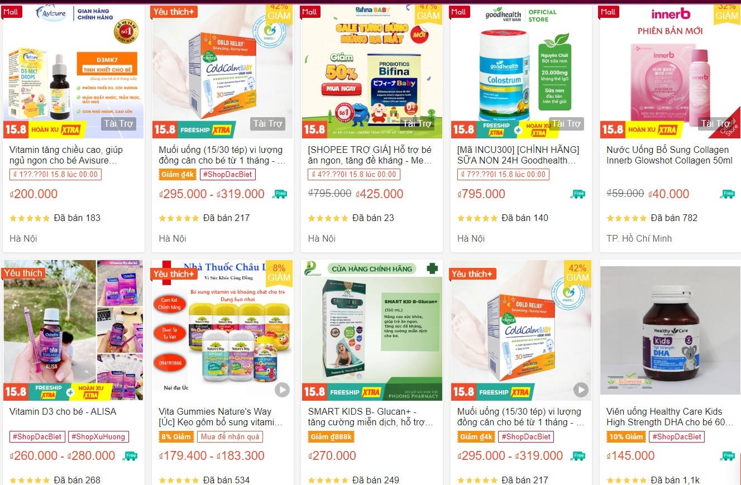This screenshot has width=741, height=485.
Task: Click free shipping truck icon beside ₫795.000 price
Action: click(x=577, y=194)
